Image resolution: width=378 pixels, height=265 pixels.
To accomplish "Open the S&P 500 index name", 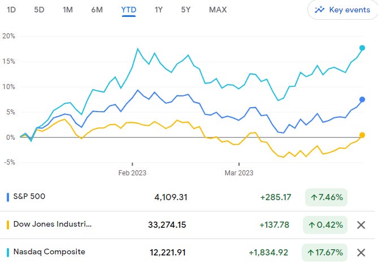I will click(x=29, y=196).
